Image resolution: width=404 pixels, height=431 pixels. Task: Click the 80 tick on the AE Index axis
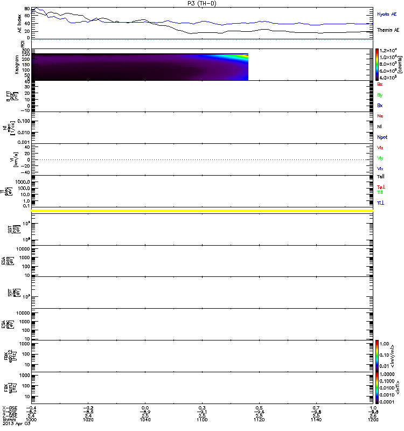27,9
